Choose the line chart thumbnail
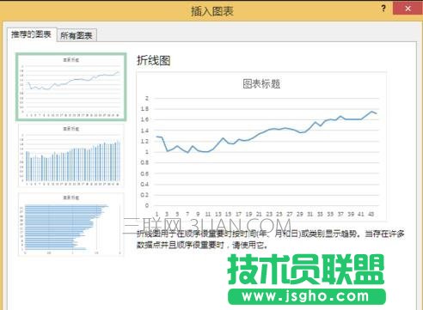The height and width of the screenshot is (310, 423). [x=71, y=87]
